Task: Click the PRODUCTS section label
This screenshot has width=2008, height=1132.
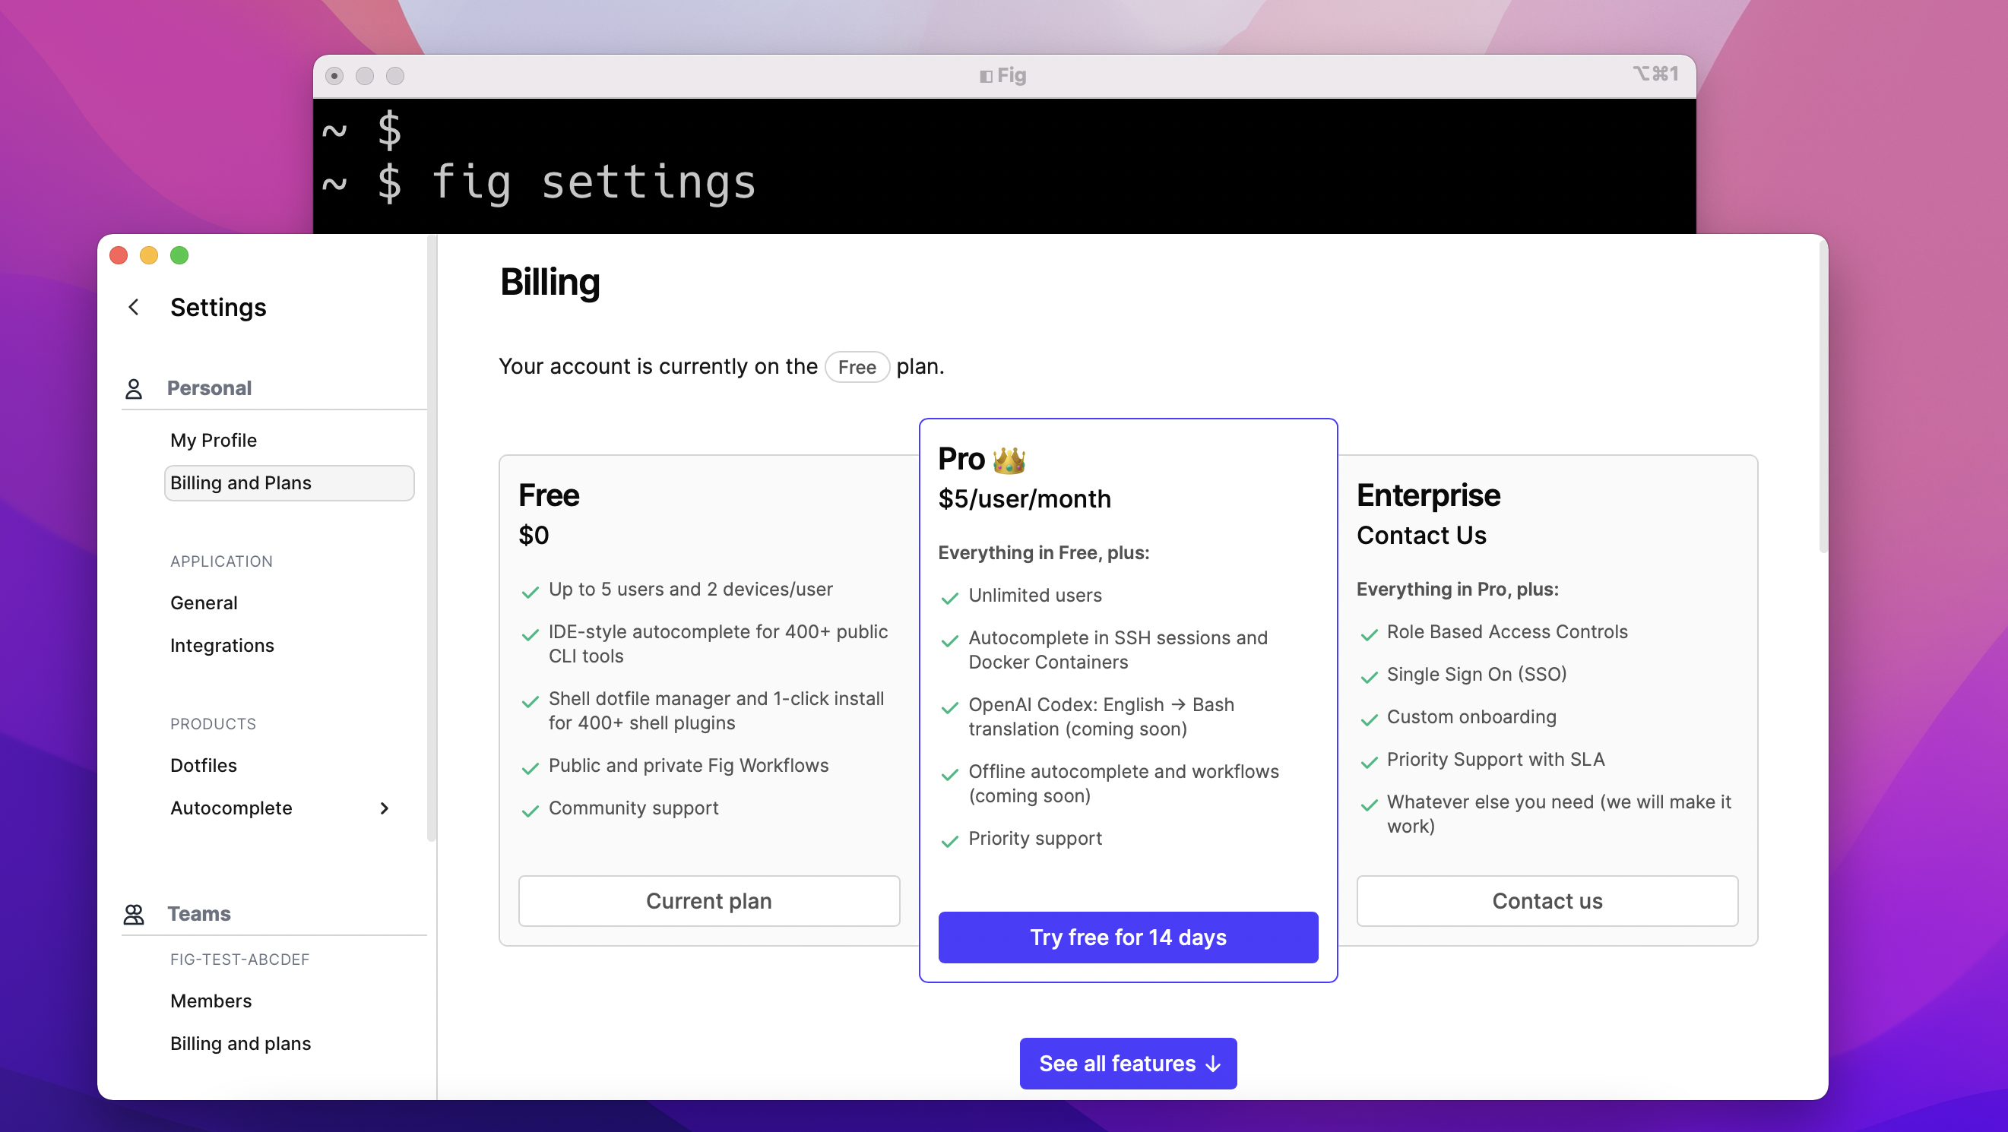Action: (x=213, y=724)
